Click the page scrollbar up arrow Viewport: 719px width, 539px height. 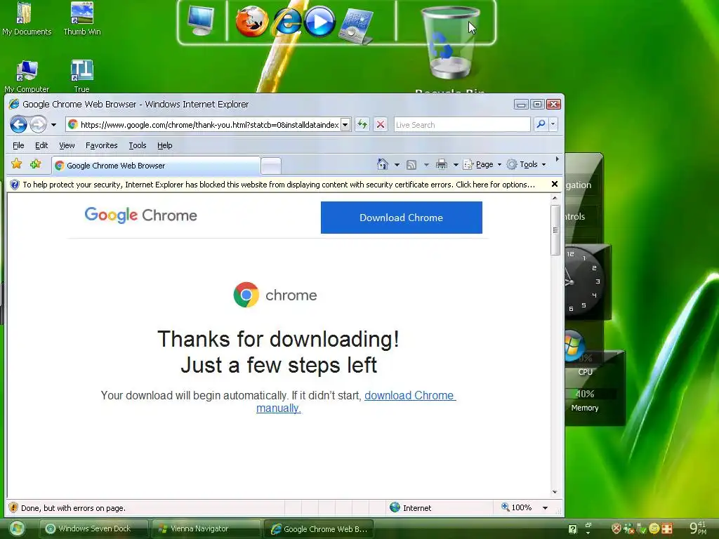coord(555,198)
